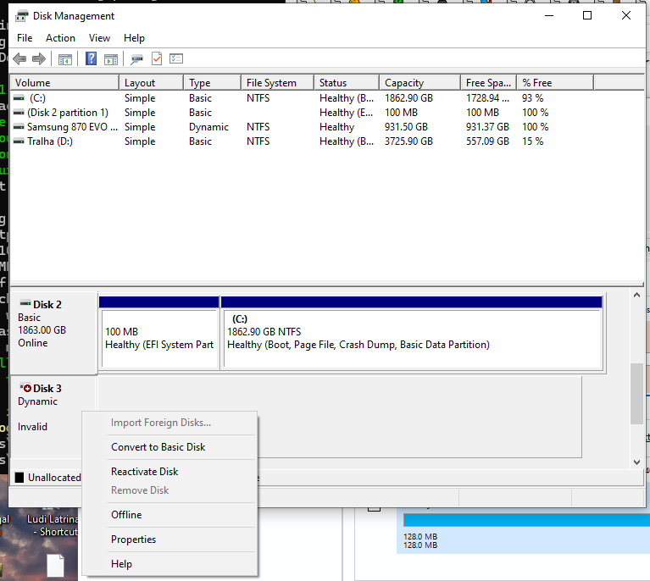Image resolution: width=650 pixels, height=581 pixels.
Task: Open the Action menu
Action: click(60, 38)
